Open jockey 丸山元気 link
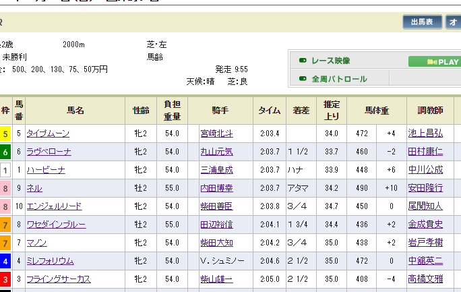Image resolution: width=461 pixels, height=292 pixels. tap(216, 152)
